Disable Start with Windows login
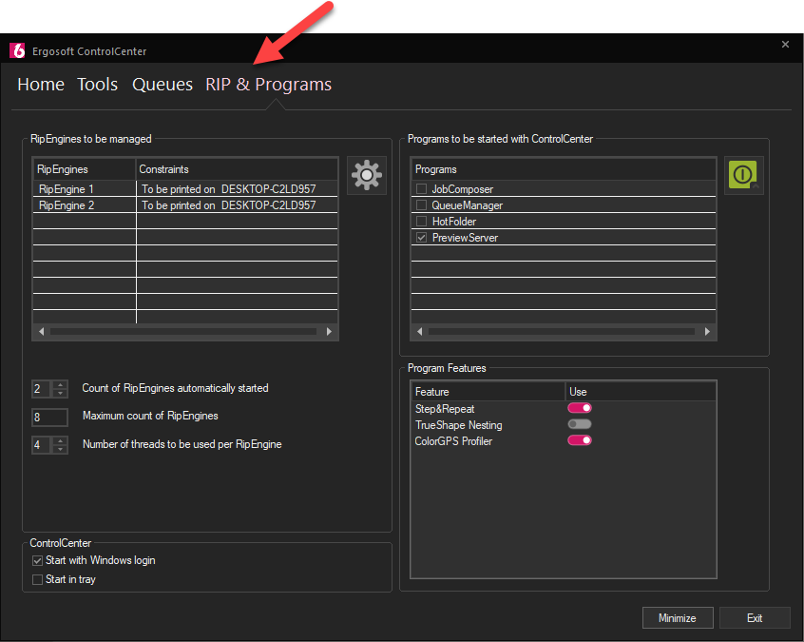804x642 pixels. pyautogui.click(x=37, y=560)
